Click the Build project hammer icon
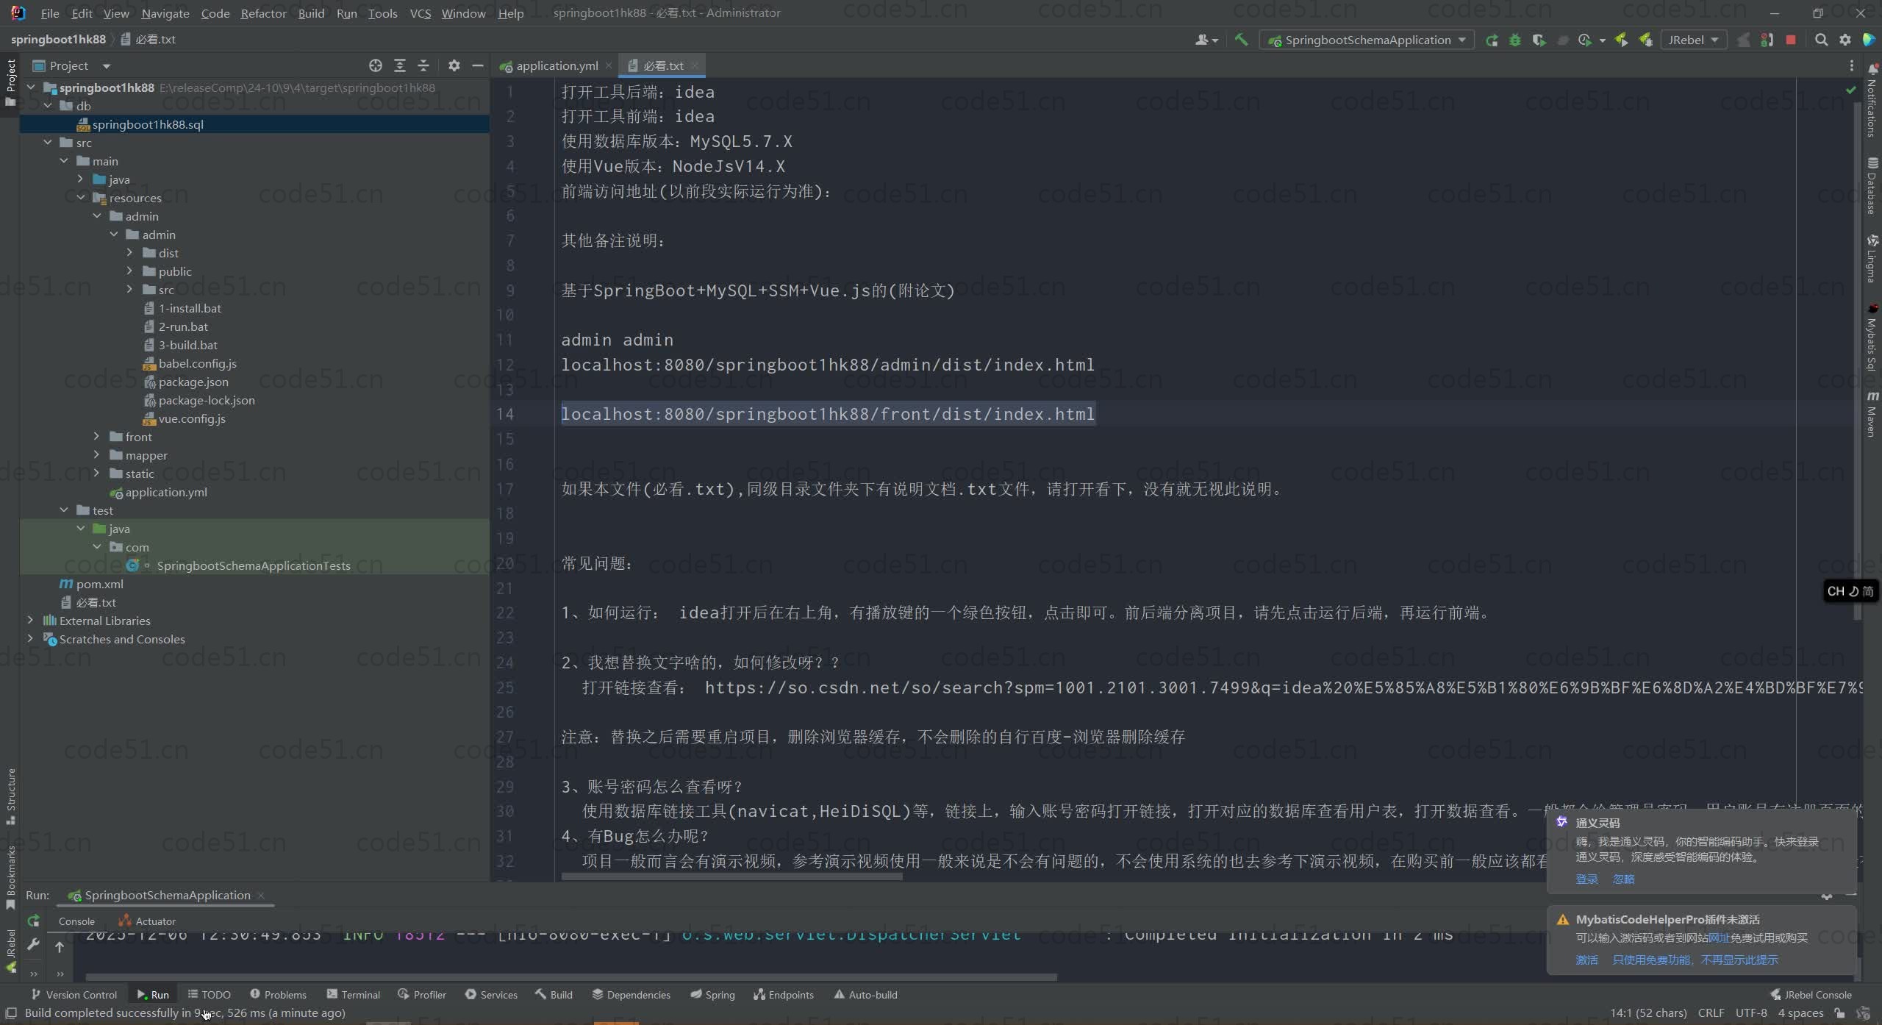The height and width of the screenshot is (1025, 1882). pyautogui.click(x=1241, y=40)
